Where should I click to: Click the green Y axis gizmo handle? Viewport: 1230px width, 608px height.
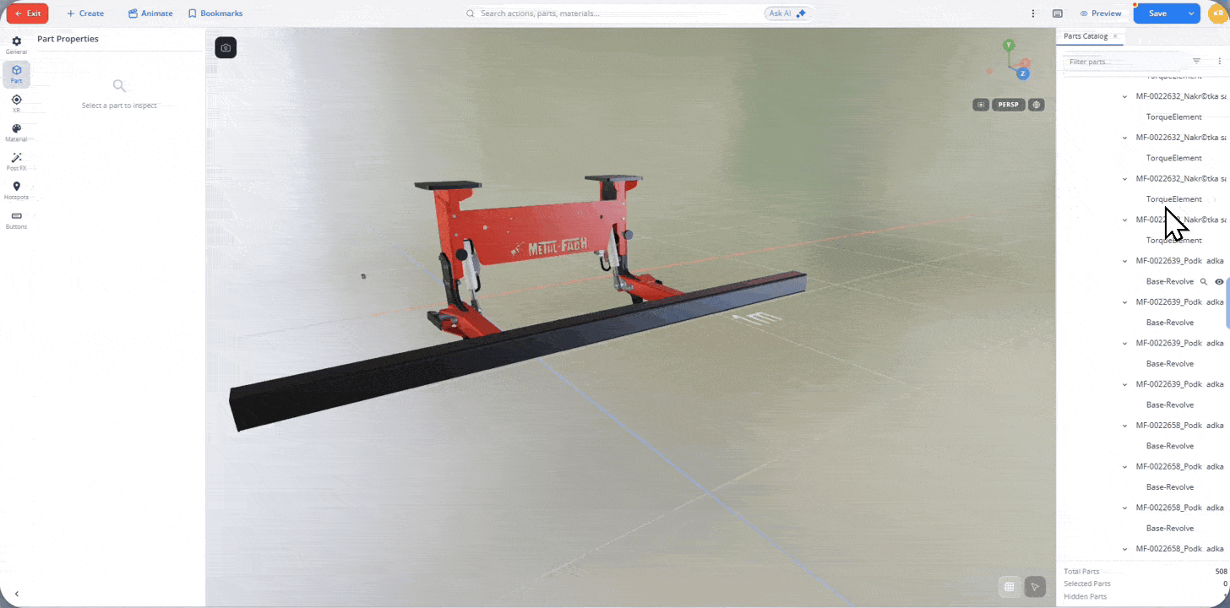1008,45
